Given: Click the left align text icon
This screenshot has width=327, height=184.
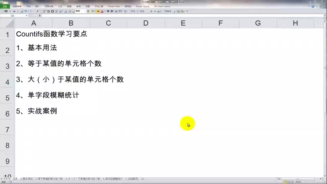Looking at the screenshot, I should [112, 11].
